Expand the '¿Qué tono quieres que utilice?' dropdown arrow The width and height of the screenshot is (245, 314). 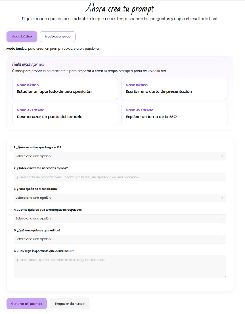222,239
